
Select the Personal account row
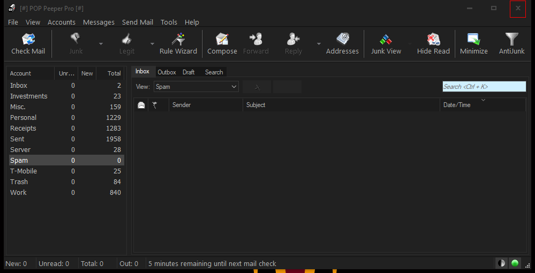[65, 117]
